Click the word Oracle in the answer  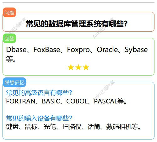click(x=107, y=50)
